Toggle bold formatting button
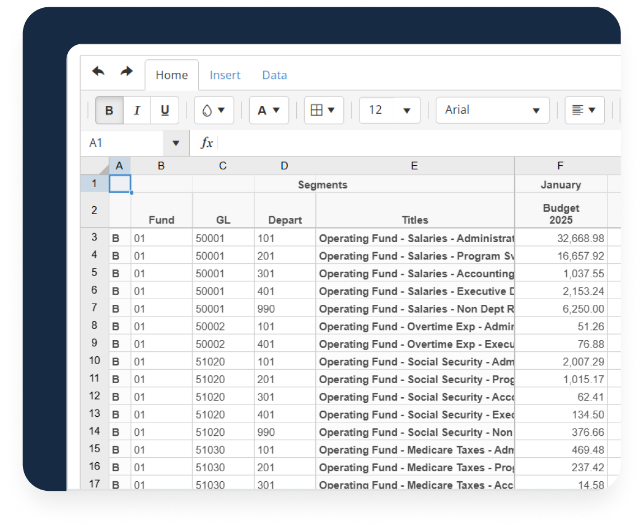The width and height of the screenshot is (644, 530). pos(109,110)
